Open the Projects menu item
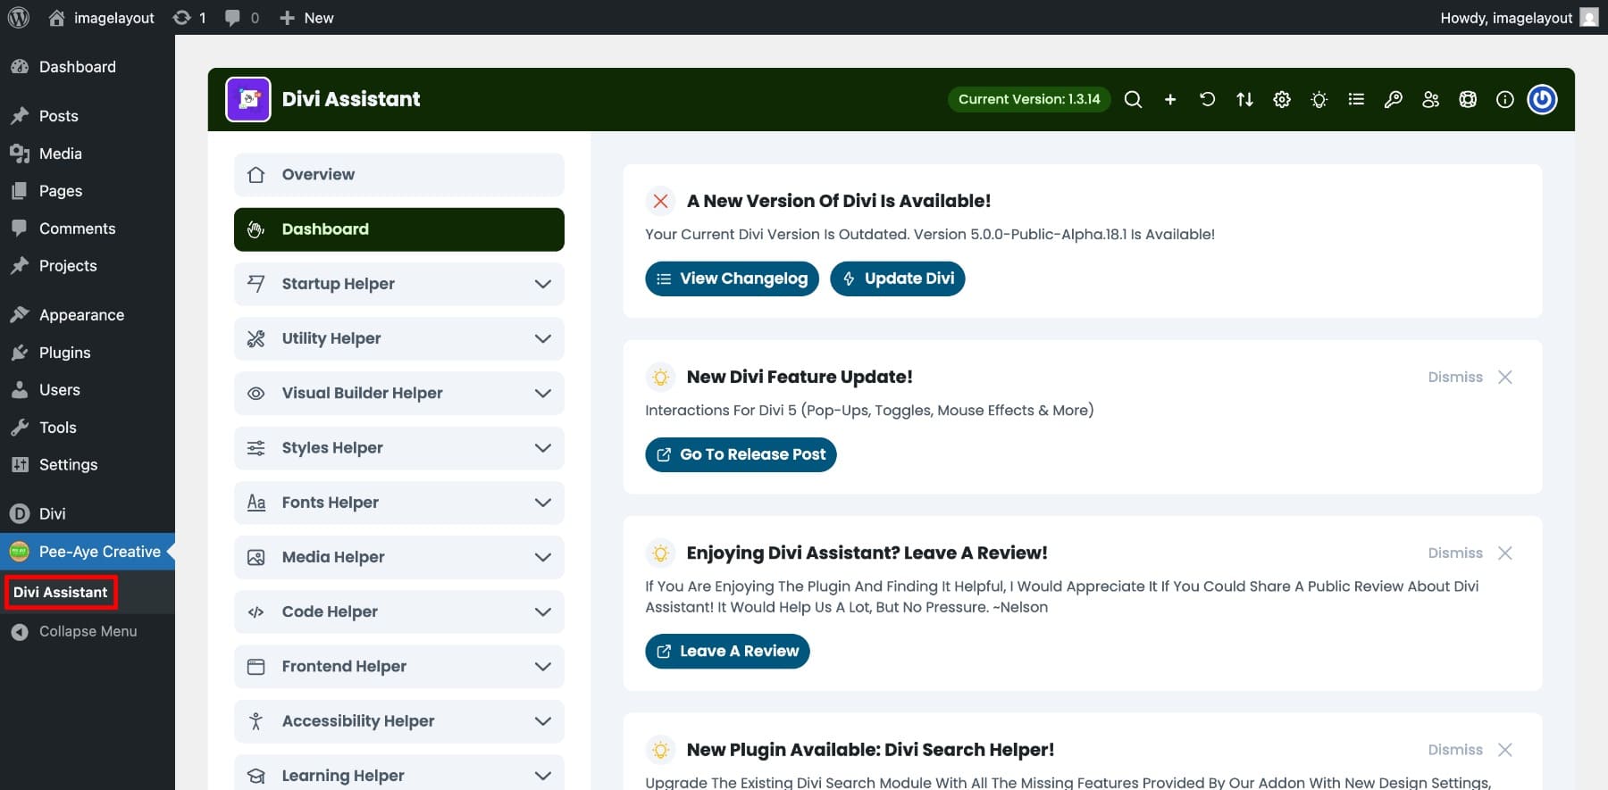The width and height of the screenshot is (1608, 790). click(88, 266)
